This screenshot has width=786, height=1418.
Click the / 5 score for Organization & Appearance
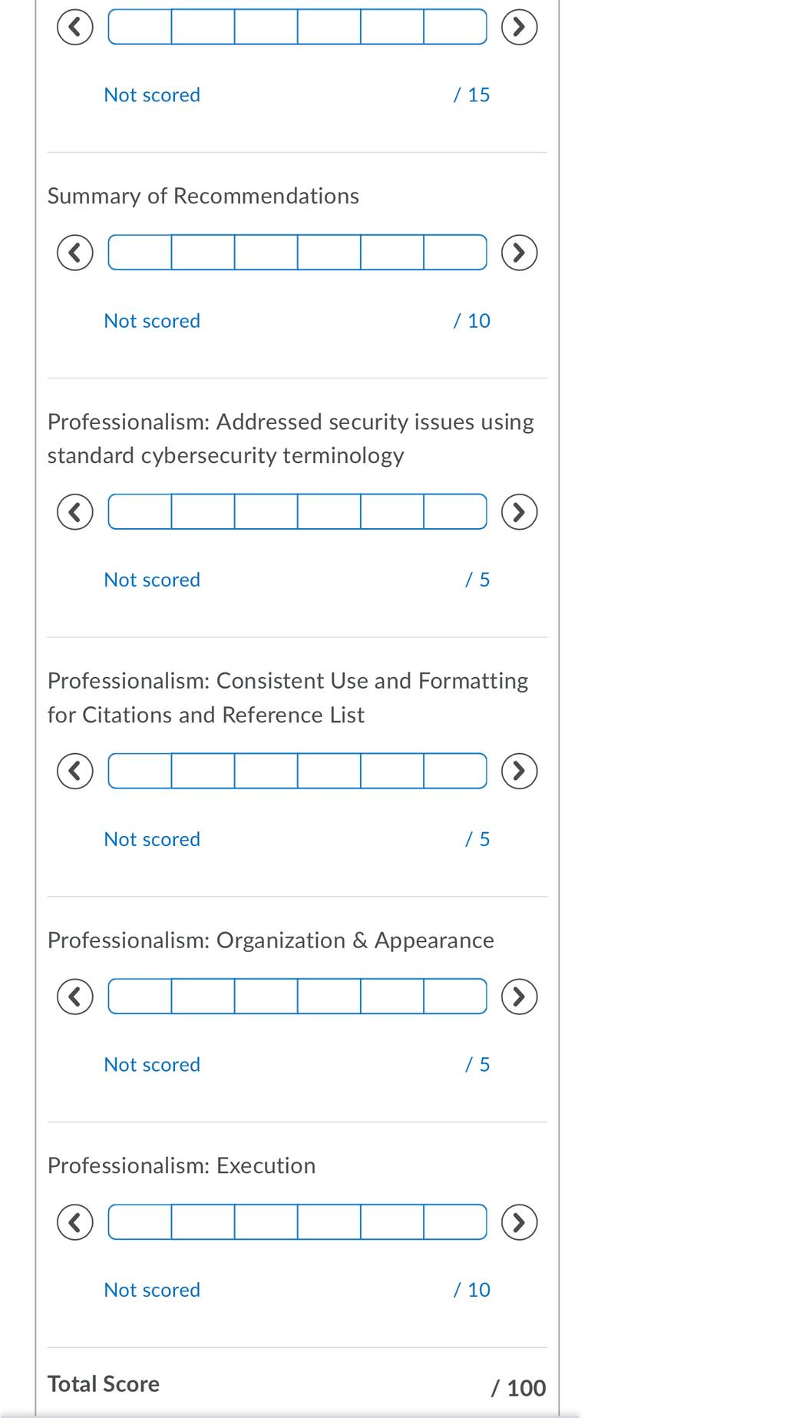477,1065
